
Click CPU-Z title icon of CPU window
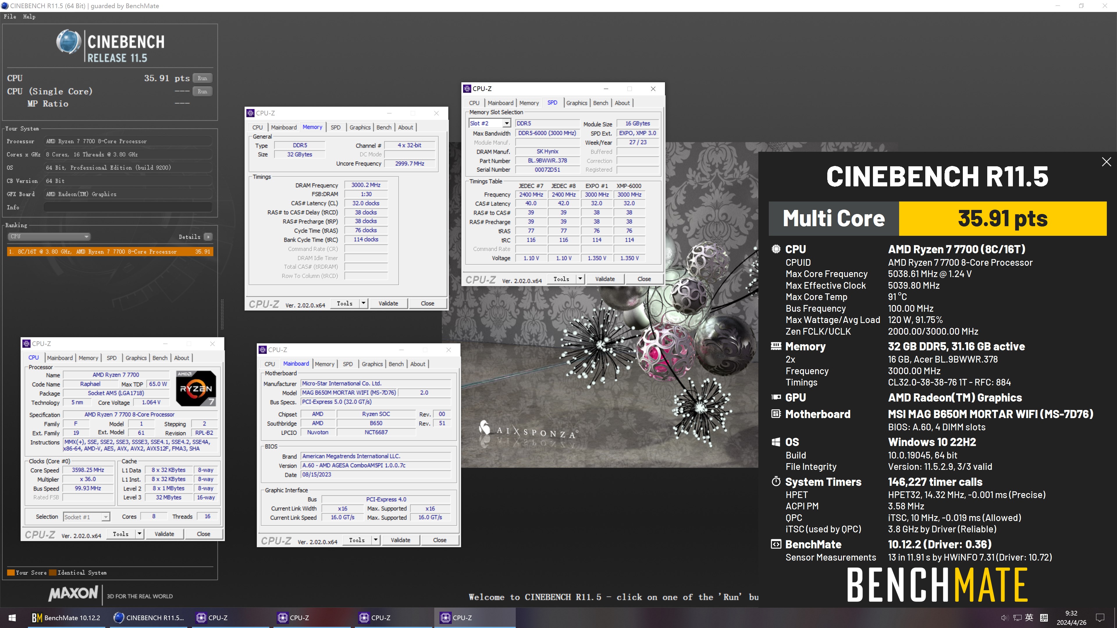(x=26, y=344)
